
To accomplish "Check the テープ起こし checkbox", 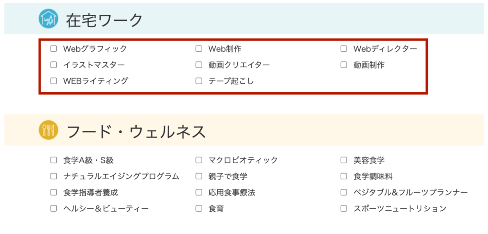I will click(199, 81).
